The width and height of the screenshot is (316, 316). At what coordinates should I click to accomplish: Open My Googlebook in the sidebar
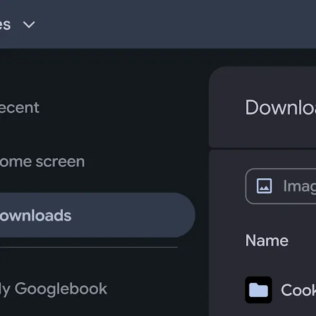54,289
